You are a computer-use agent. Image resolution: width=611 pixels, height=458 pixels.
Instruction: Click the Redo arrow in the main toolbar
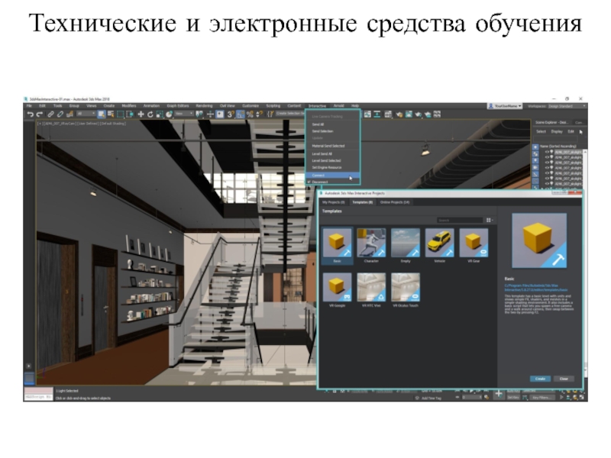[x=40, y=114]
